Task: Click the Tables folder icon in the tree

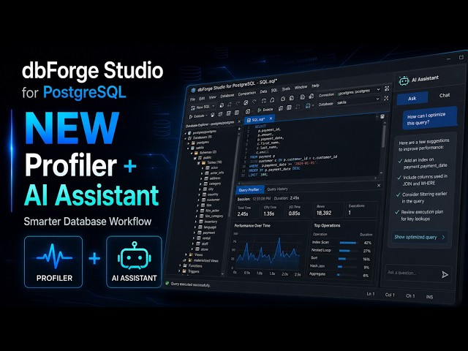Action: tap(204, 162)
